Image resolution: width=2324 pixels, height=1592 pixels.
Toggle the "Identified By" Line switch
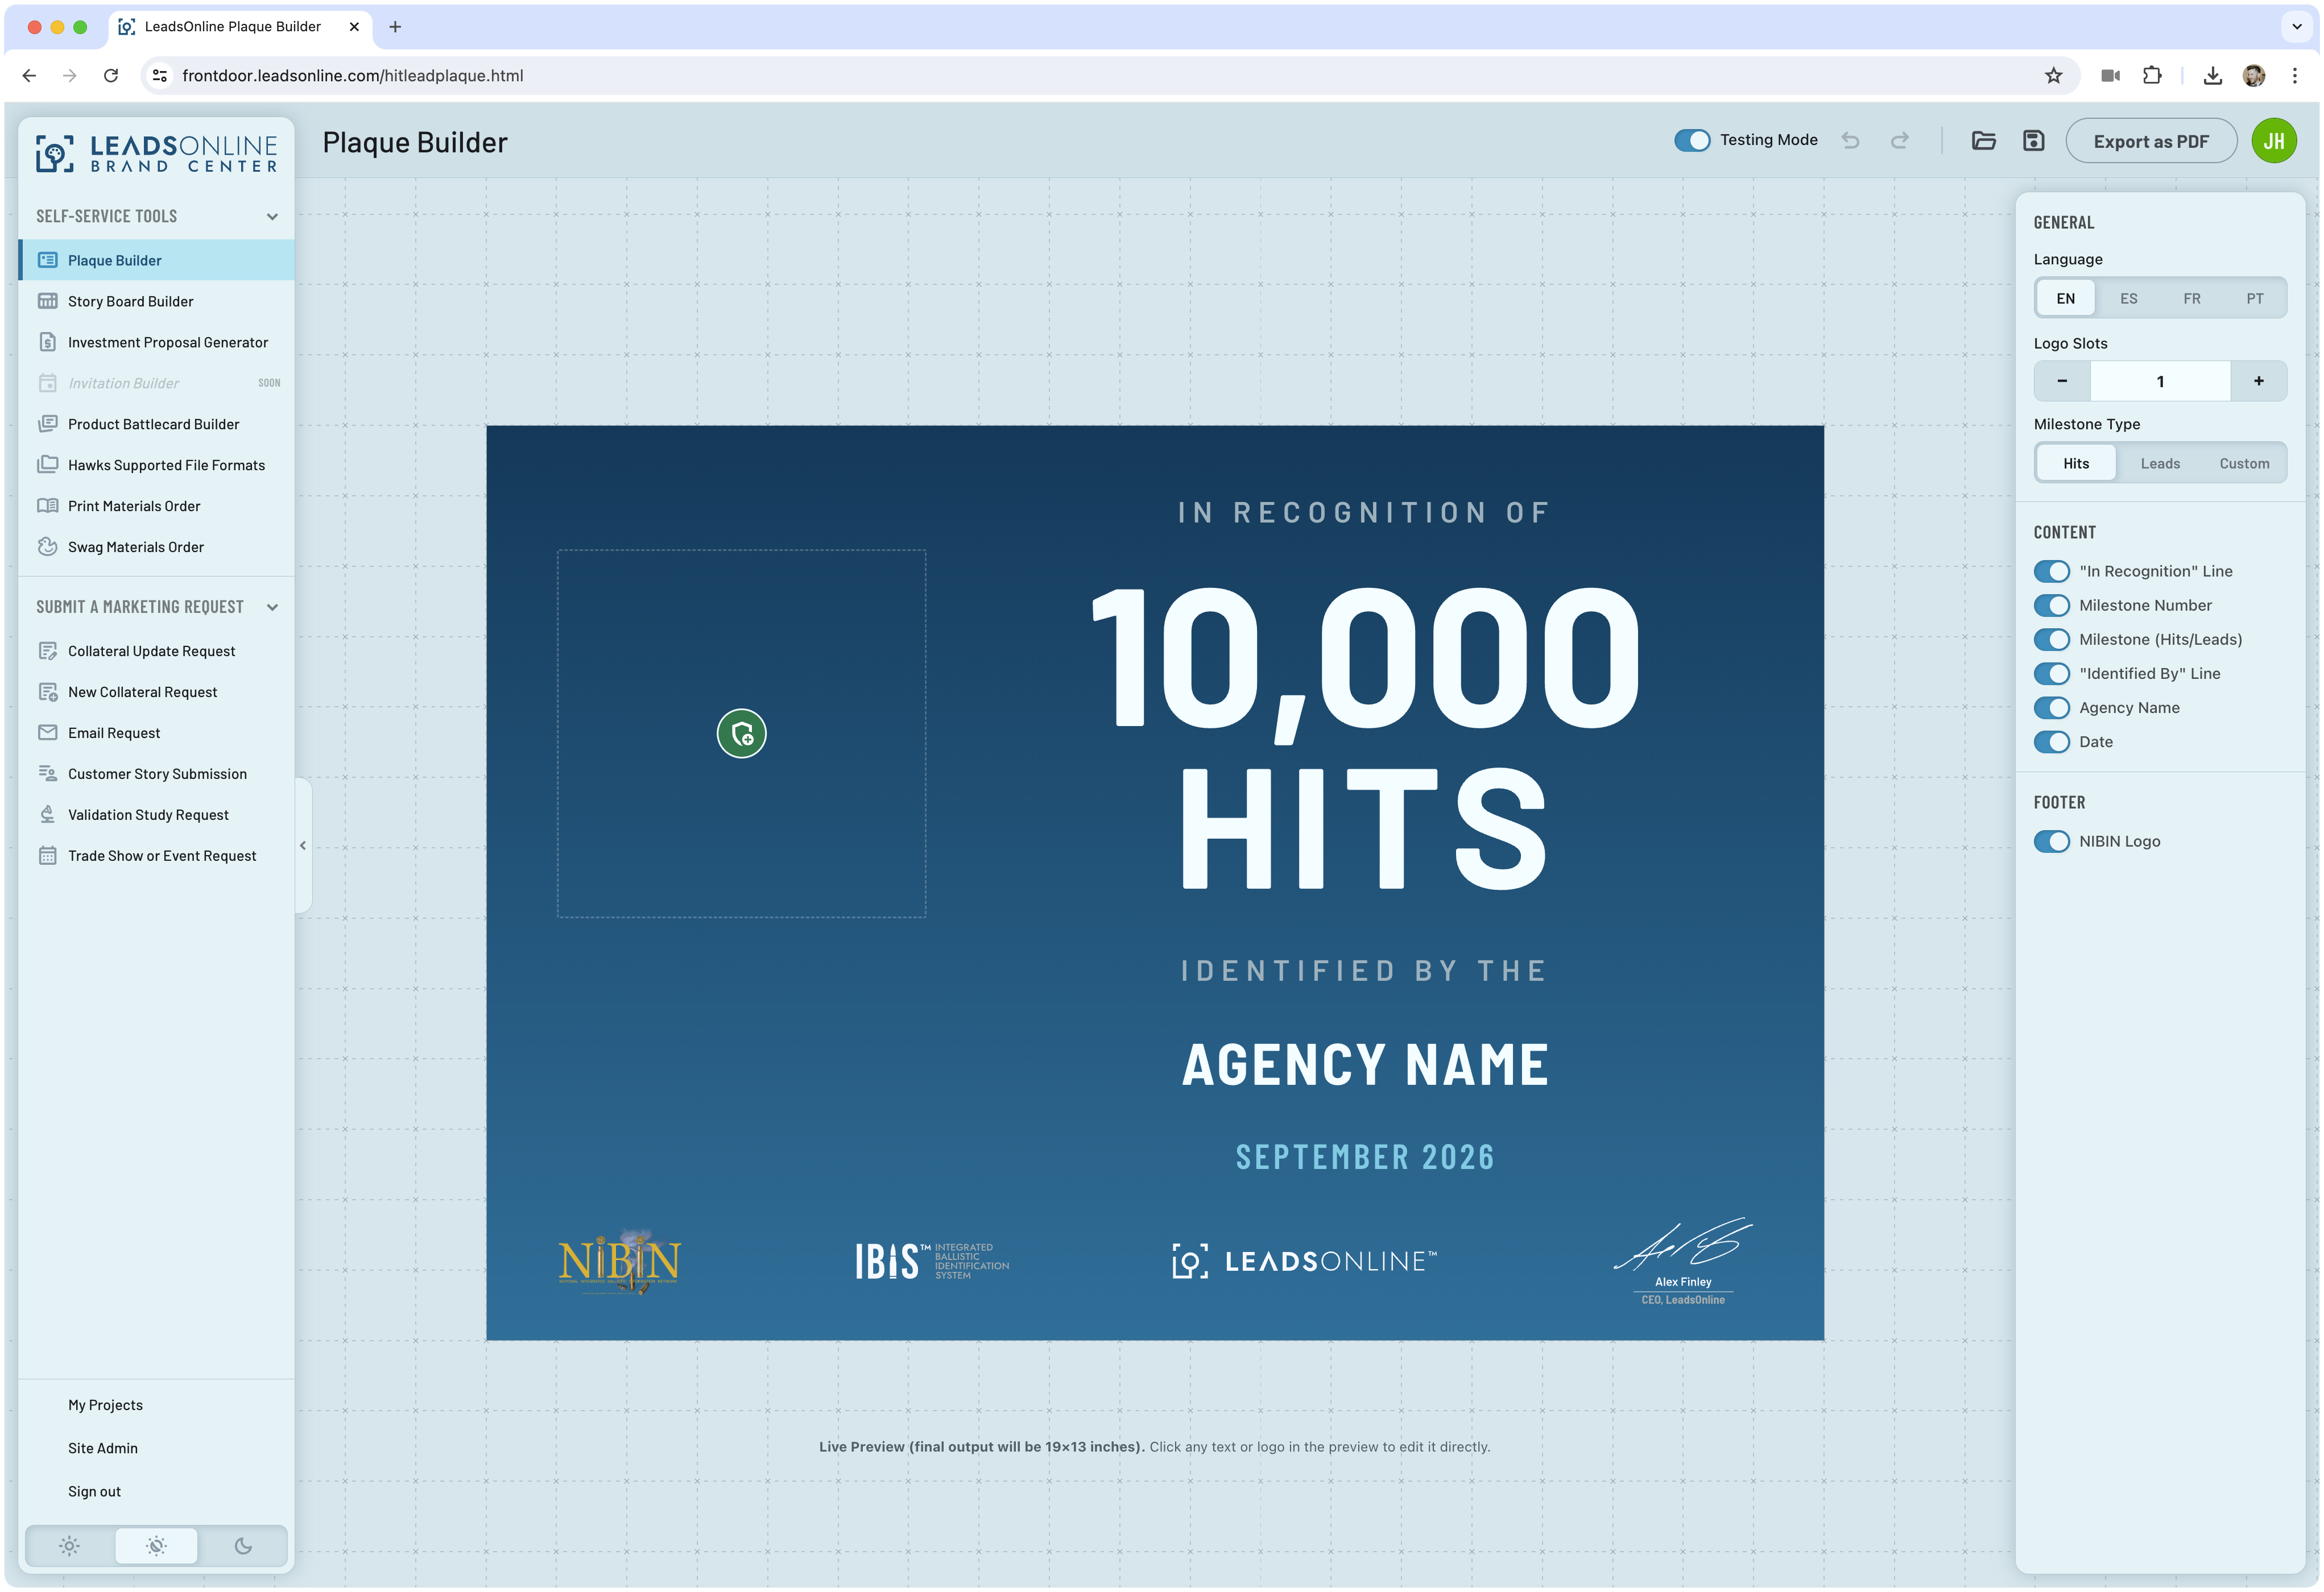tap(2051, 674)
